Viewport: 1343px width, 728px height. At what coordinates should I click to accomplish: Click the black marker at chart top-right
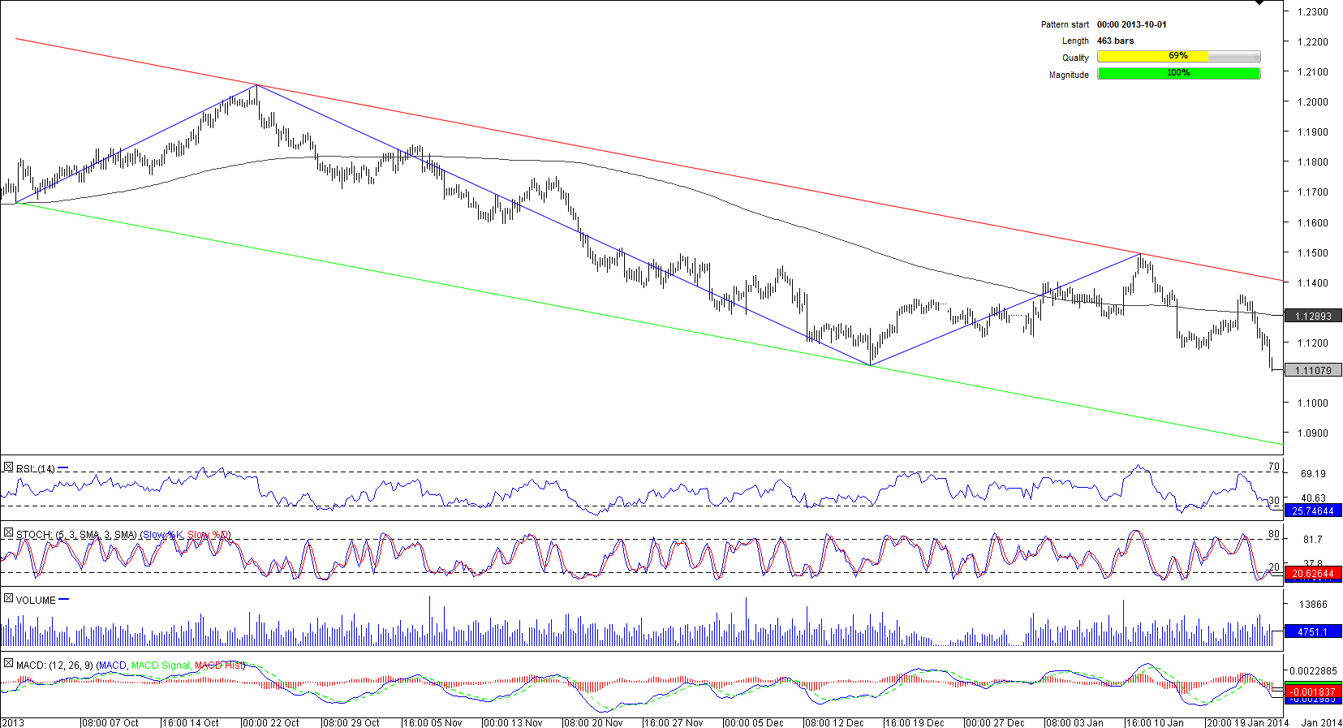[1259, 3]
